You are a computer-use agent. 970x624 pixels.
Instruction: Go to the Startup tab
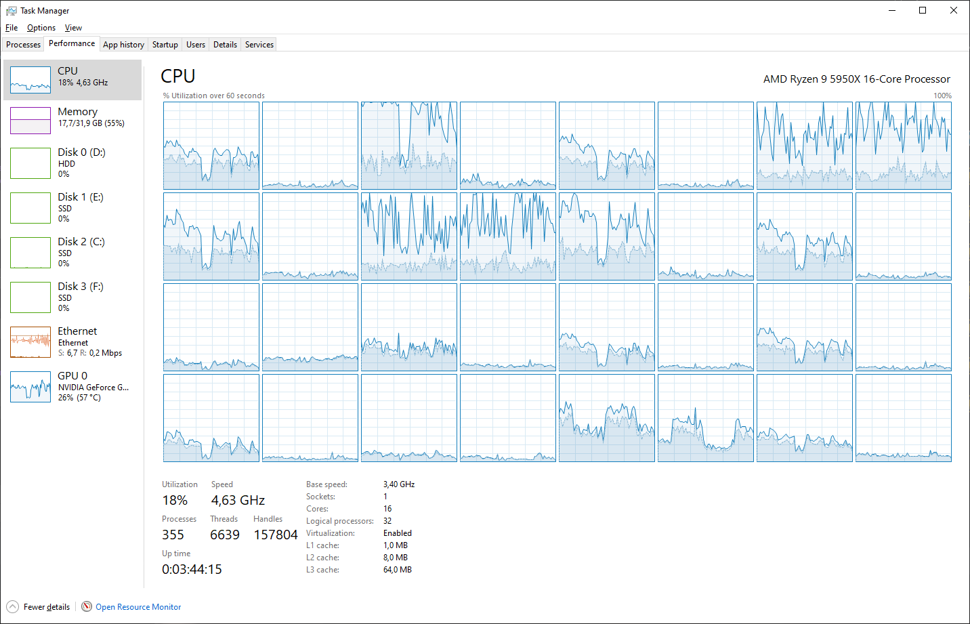tap(165, 45)
